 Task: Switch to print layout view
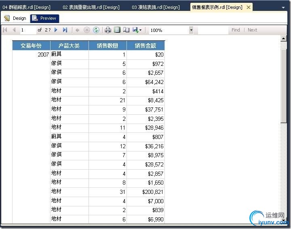[117, 30]
